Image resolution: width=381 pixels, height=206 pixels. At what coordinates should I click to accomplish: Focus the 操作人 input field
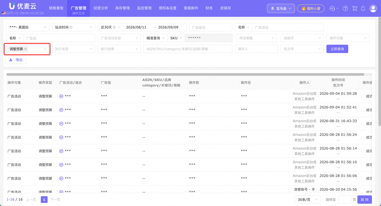coord(256,49)
